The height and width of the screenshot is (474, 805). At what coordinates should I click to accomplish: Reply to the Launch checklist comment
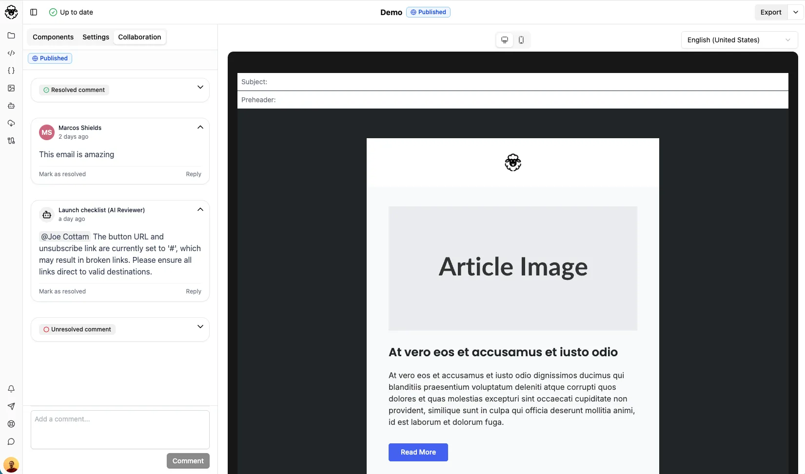click(193, 291)
